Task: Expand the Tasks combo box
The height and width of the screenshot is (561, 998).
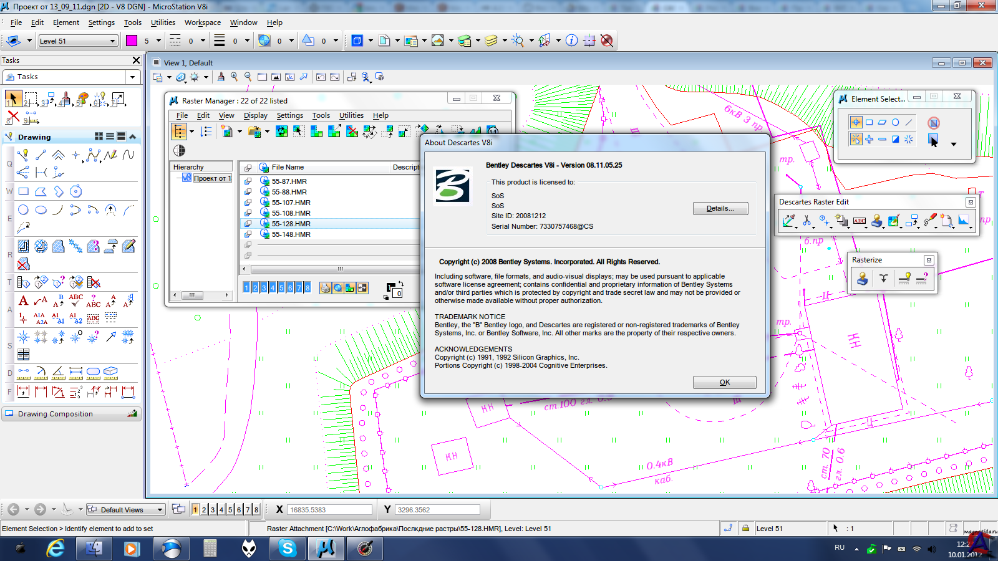Action: [x=132, y=77]
